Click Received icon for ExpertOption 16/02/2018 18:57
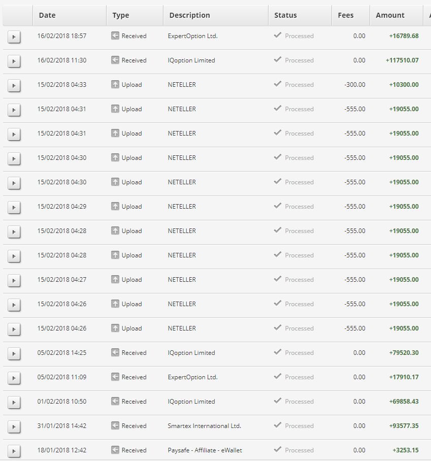431x461 pixels. click(x=115, y=36)
